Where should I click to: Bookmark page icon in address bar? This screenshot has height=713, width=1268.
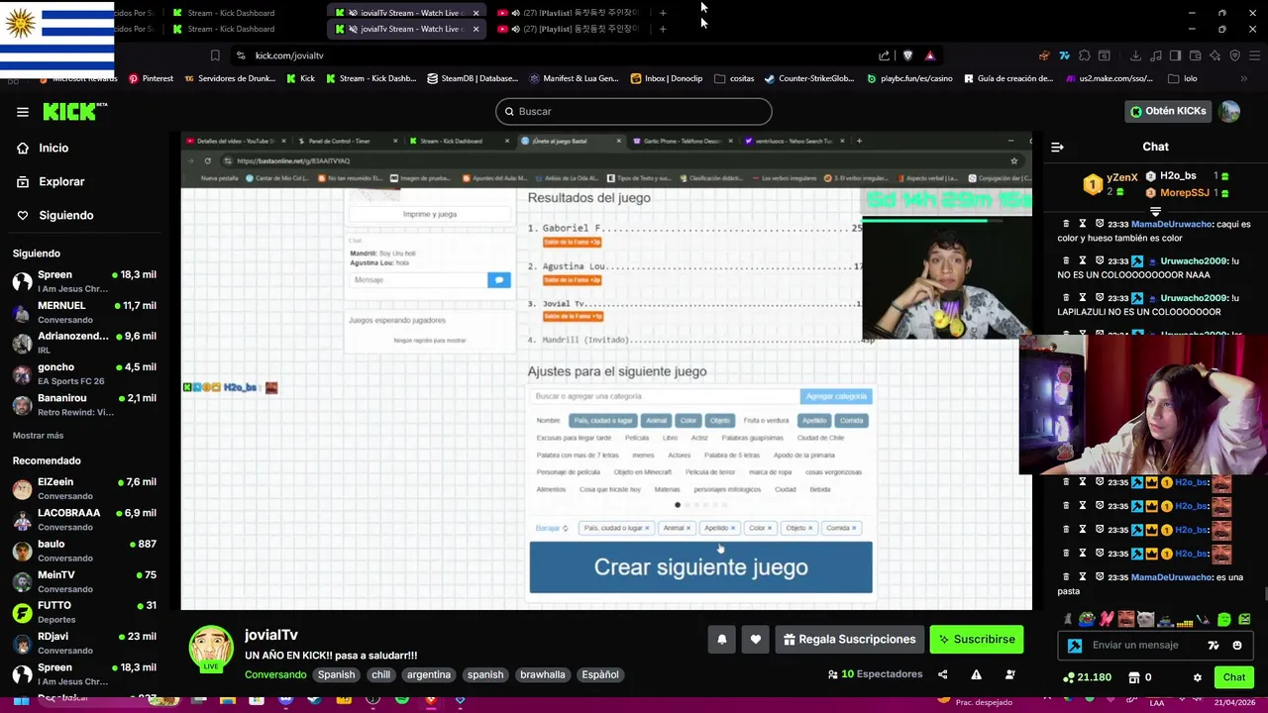215,55
